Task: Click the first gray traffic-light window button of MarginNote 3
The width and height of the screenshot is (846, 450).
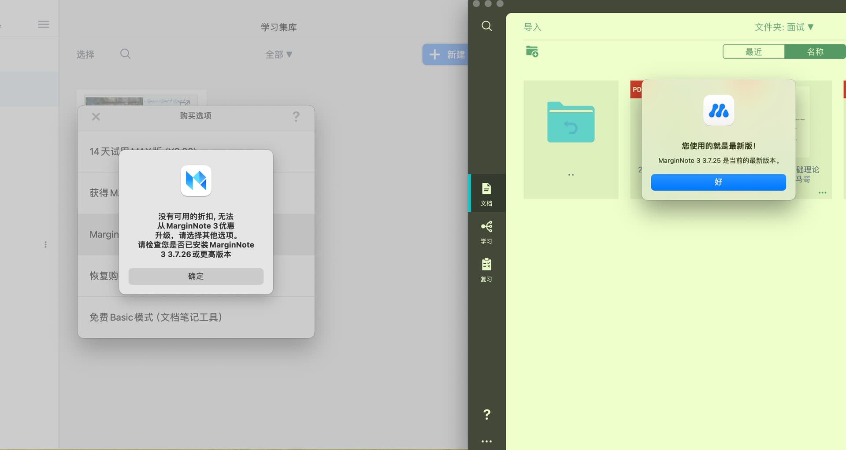Action: [x=476, y=4]
